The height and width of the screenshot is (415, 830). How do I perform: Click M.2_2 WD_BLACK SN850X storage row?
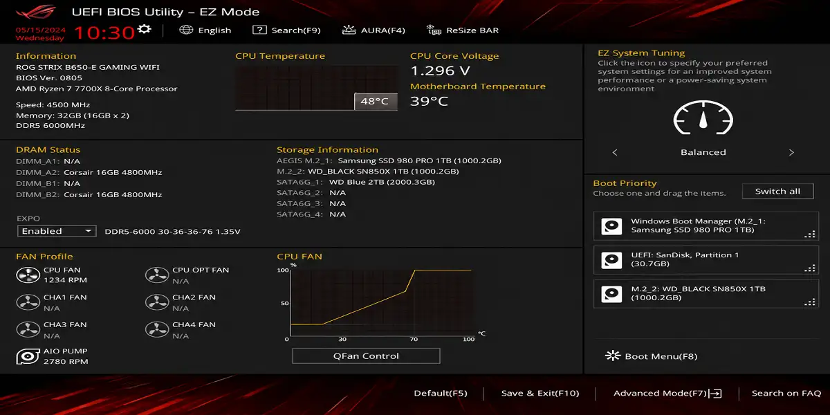click(x=367, y=171)
